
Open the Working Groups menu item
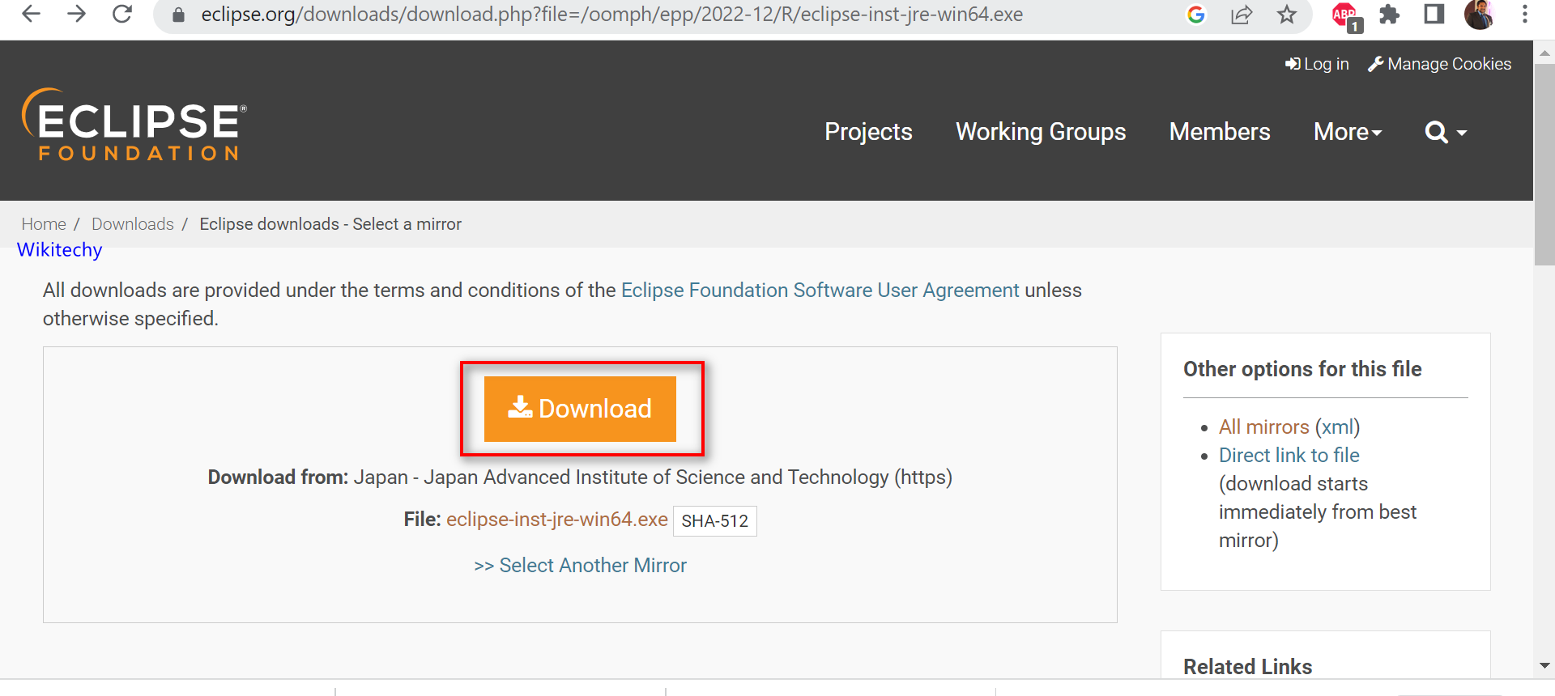[1041, 132]
